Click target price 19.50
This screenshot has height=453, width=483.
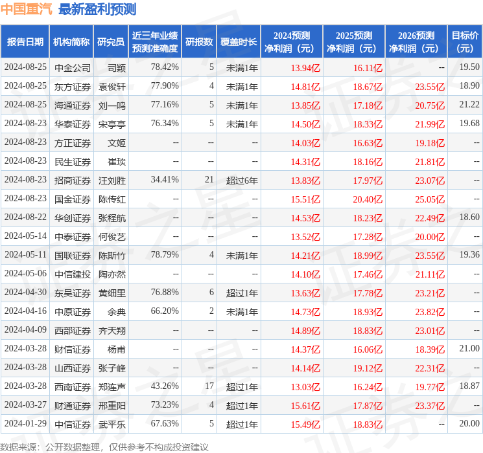[x=469, y=67]
